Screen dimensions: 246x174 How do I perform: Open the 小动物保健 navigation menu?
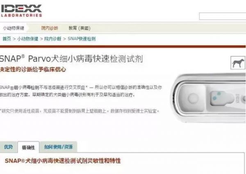(x=14, y=28)
